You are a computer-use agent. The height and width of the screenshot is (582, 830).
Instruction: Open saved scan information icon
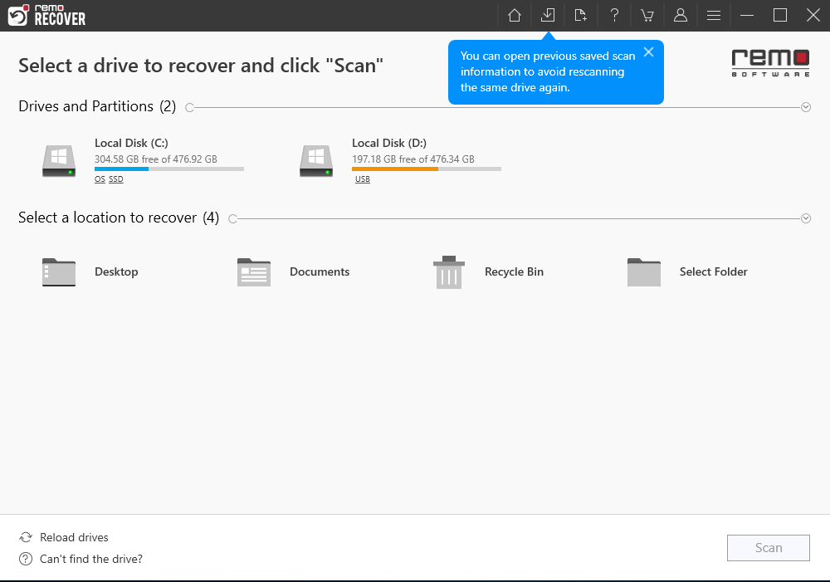[548, 15]
